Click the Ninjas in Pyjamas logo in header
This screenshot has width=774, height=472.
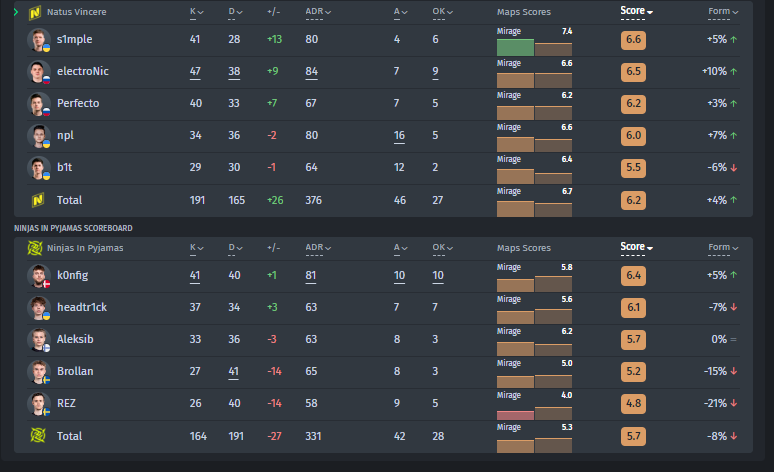click(34, 247)
